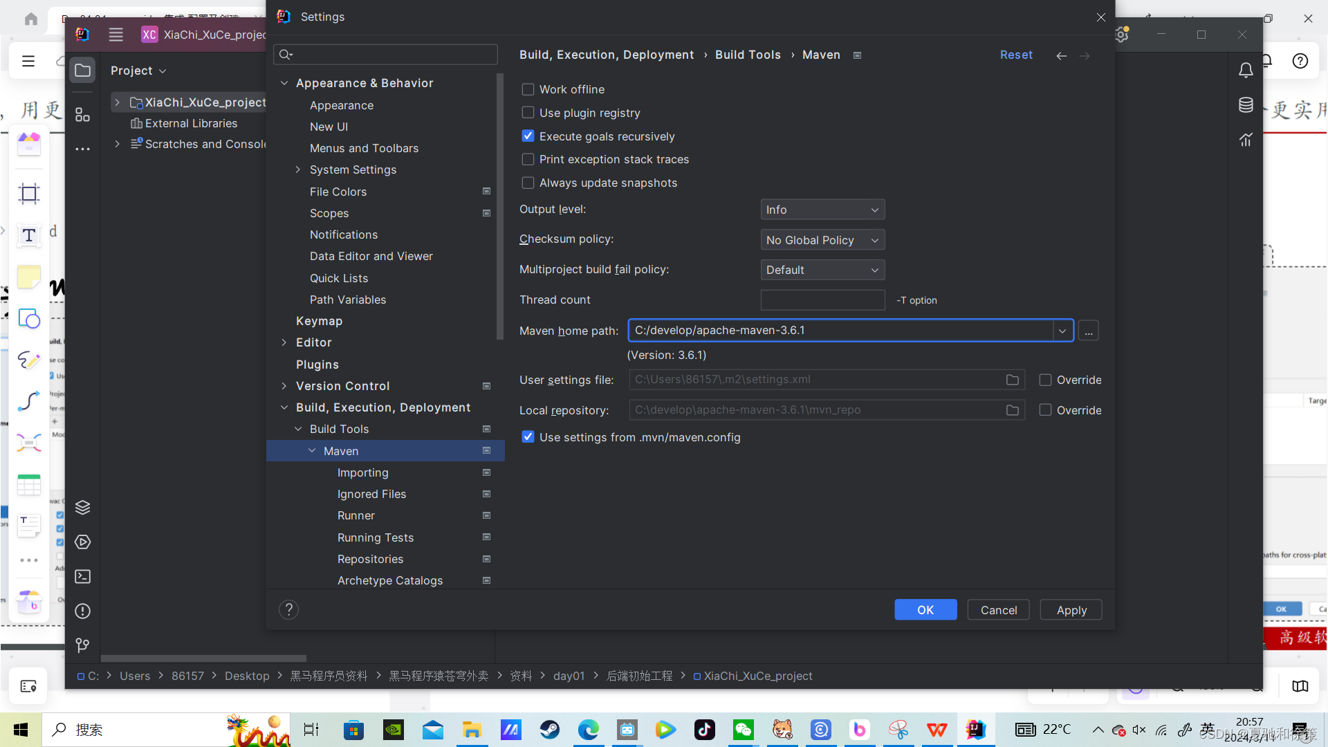Click Build Tools breadcrumb in settings header
Viewport: 1328px width, 747px height.
tap(748, 55)
